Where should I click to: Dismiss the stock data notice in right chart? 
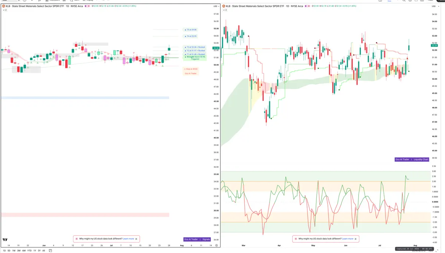(356, 239)
